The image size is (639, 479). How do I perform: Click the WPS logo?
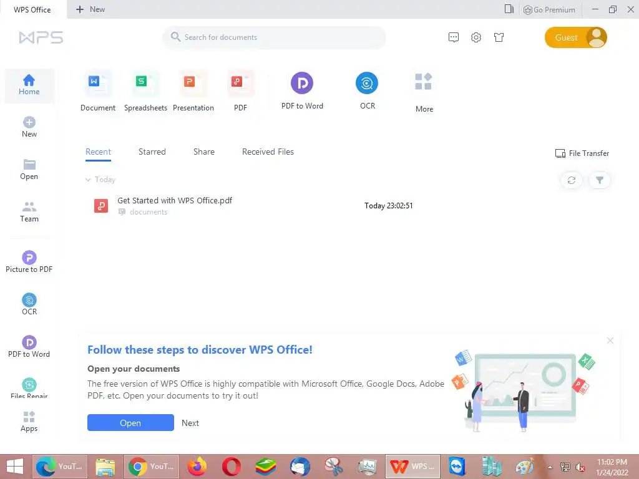(x=41, y=37)
